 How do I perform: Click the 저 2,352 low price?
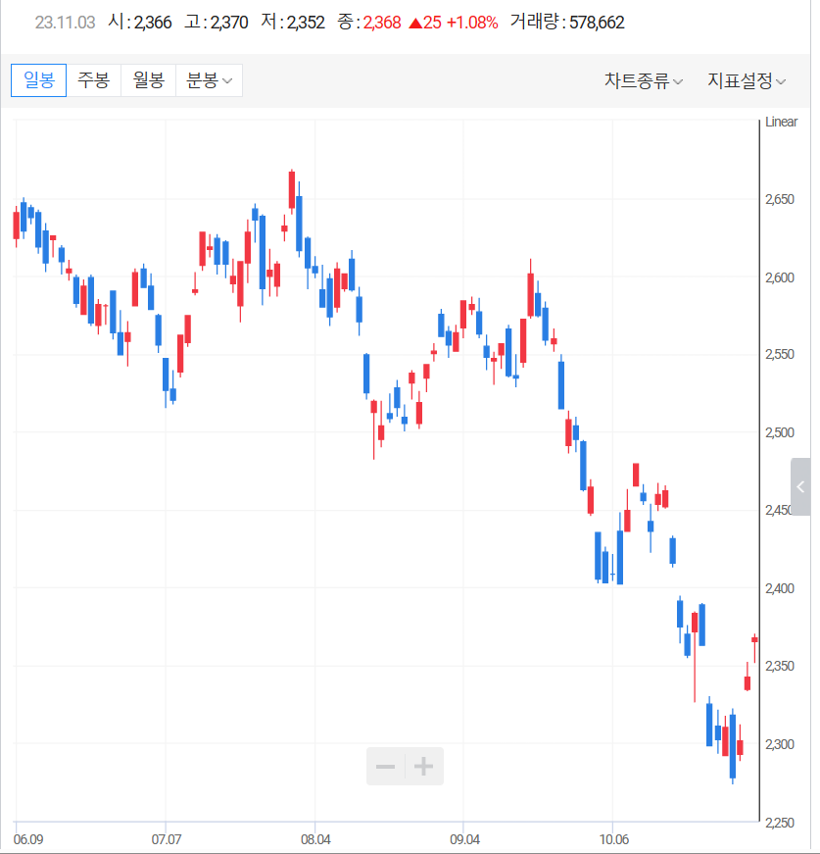click(293, 23)
